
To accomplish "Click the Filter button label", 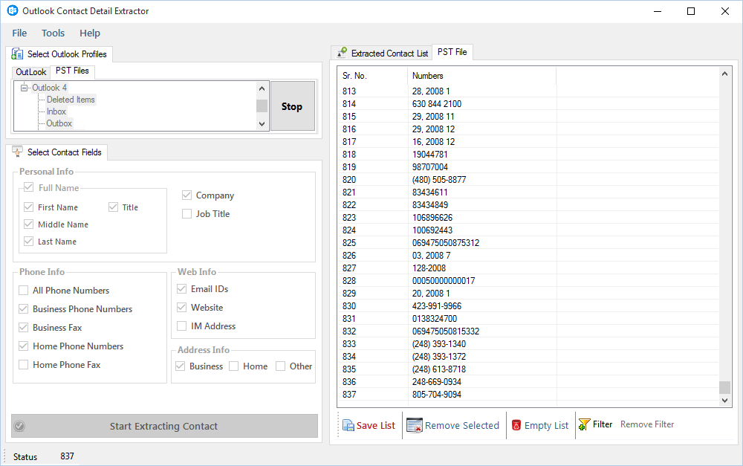I will tap(603, 424).
